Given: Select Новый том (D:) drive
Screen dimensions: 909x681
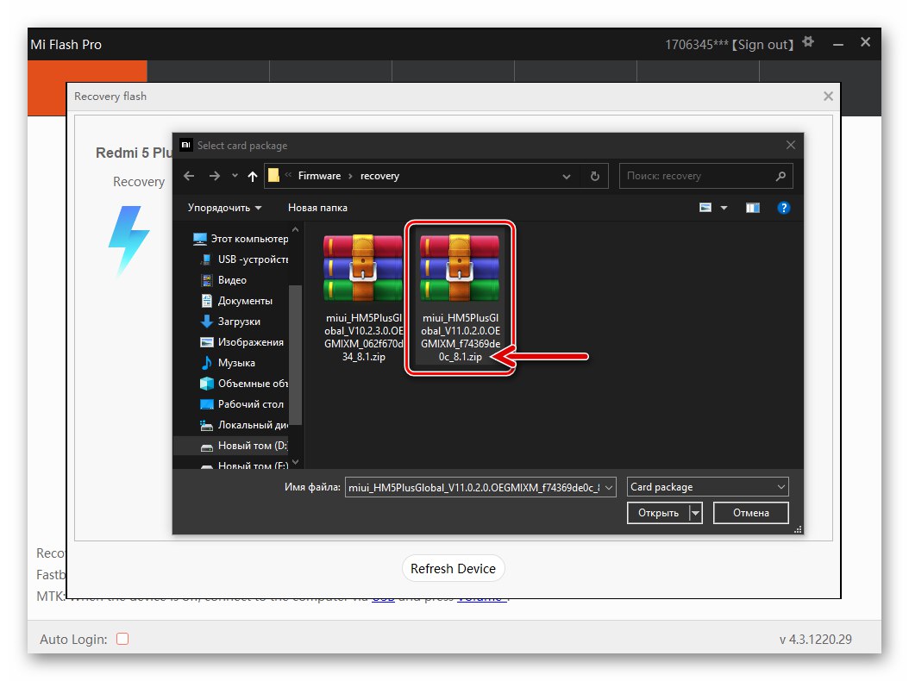Looking at the screenshot, I should pyautogui.click(x=243, y=446).
